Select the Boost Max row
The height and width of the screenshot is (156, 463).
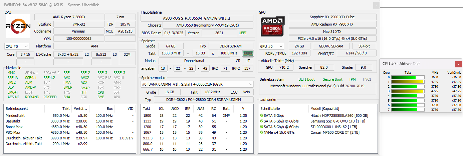[x=69, y=127]
